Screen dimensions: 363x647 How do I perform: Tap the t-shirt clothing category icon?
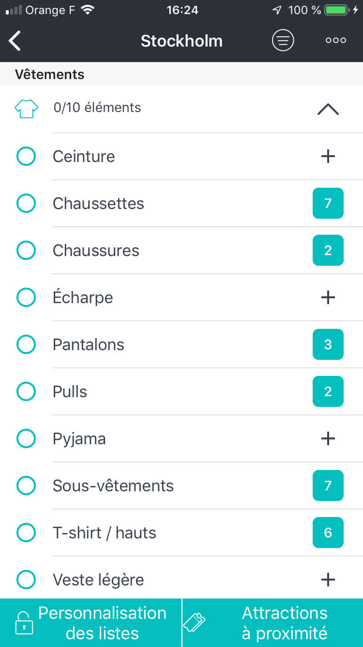(26, 108)
